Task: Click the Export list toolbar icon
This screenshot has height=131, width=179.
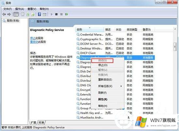Action: (x=33, y=14)
